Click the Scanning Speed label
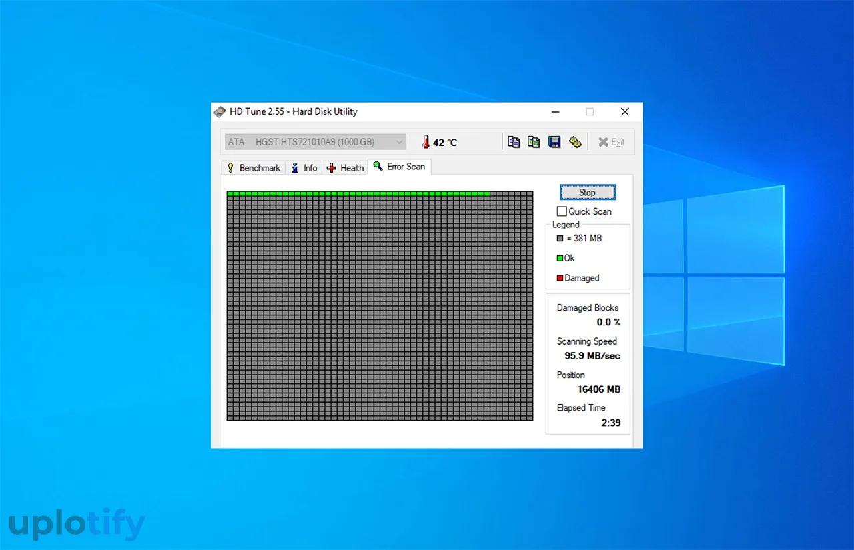The width and height of the screenshot is (854, 550). click(x=587, y=341)
